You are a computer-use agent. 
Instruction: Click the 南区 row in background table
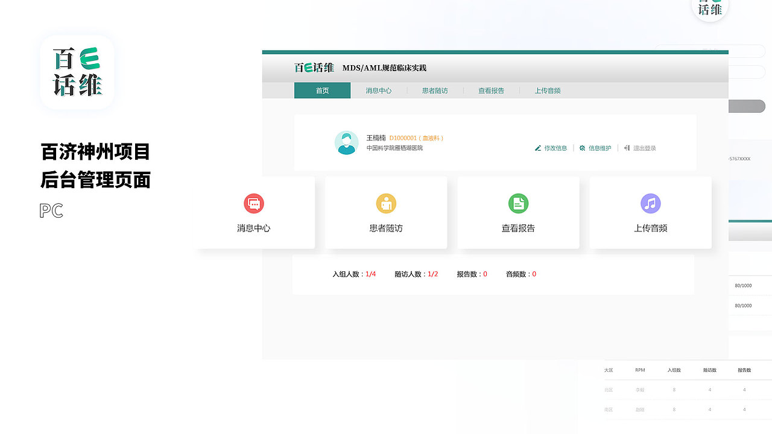tap(688, 409)
